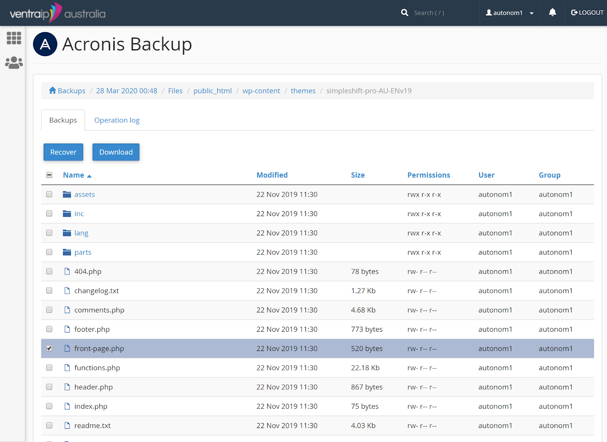
Task: Click the Download button
Action: pyautogui.click(x=116, y=152)
